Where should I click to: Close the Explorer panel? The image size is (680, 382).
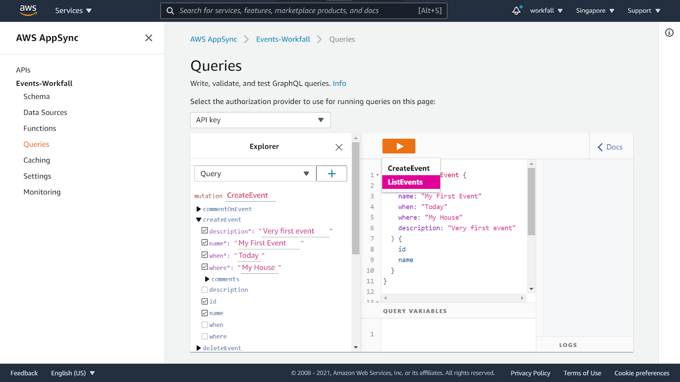(x=339, y=147)
